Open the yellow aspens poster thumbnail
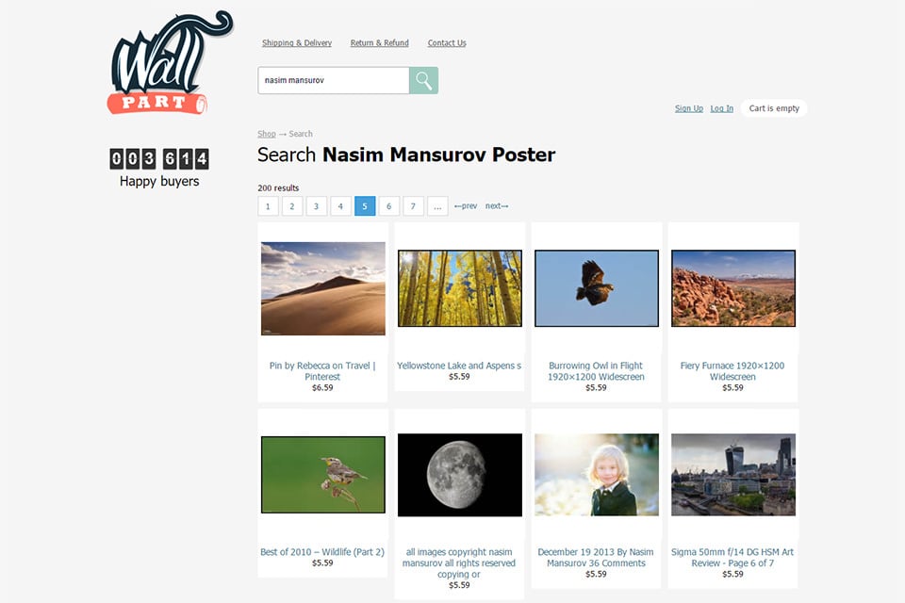This screenshot has height=603, width=905. coord(460,288)
